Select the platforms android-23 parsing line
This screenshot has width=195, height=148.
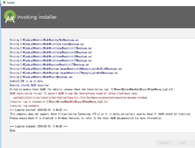coord(51,52)
